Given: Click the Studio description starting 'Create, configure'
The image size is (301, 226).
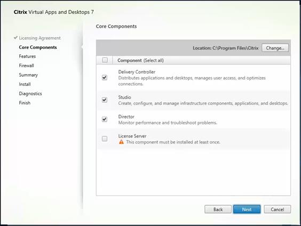Looking at the screenshot, I should coord(203,103).
